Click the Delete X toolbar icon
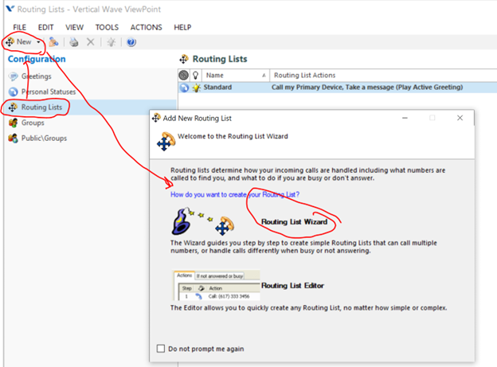This screenshot has height=367, width=497. 91,41
